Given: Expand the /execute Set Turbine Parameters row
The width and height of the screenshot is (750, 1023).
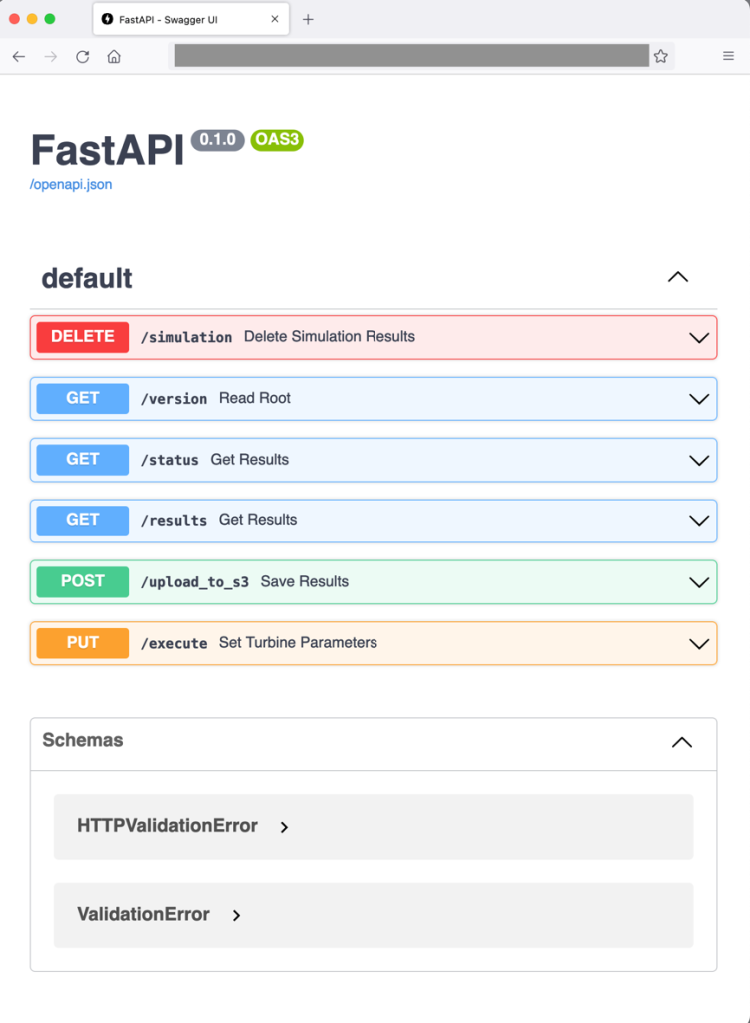Looking at the screenshot, I should pos(698,643).
